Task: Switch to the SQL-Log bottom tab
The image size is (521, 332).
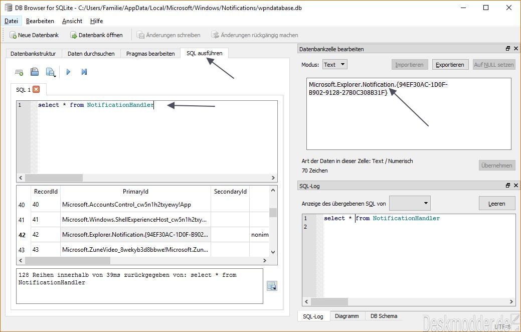Action: click(313, 316)
